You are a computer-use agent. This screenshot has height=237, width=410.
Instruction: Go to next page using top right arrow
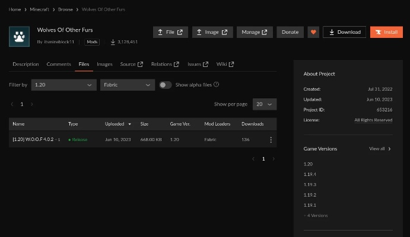[32, 104]
